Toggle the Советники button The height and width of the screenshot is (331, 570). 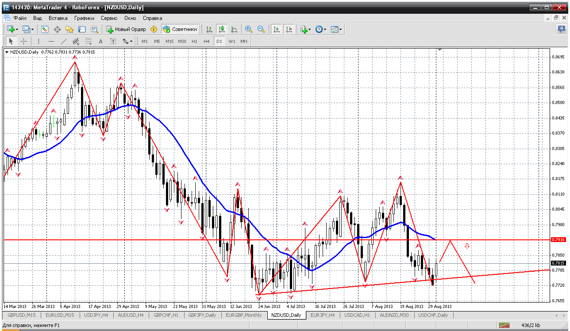pos(180,29)
